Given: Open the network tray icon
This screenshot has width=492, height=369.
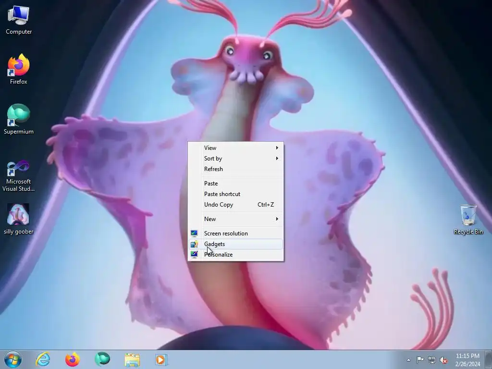Looking at the screenshot, I should (x=432, y=360).
